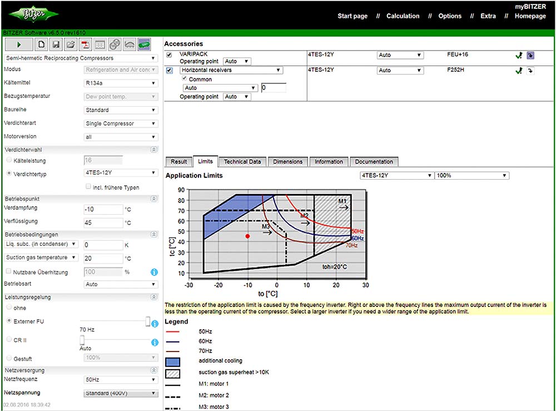This screenshot has width=556, height=411.
Task: Open the Baureihe Standard dropdown
Action: pyautogui.click(x=121, y=110)
